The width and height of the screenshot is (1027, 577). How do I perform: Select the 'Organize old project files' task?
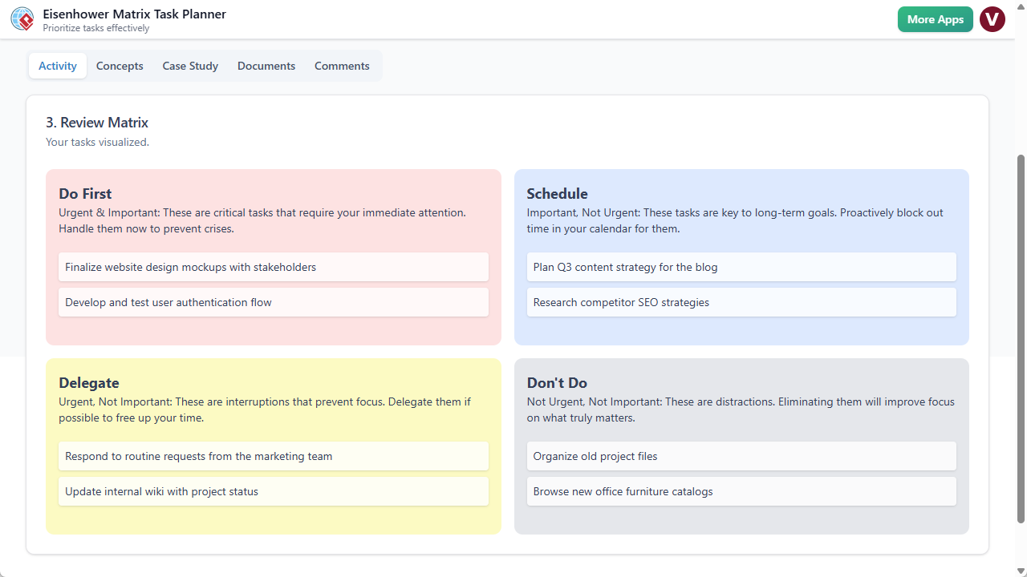tap(741, 456)
